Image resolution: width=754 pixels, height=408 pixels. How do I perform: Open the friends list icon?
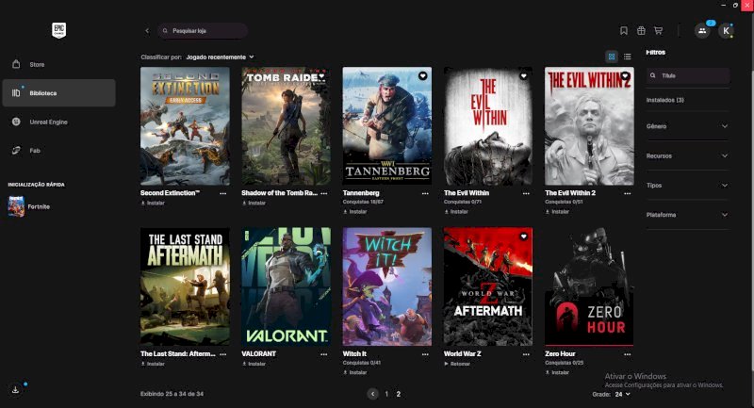pyautogui.click(x=702, y=31)
